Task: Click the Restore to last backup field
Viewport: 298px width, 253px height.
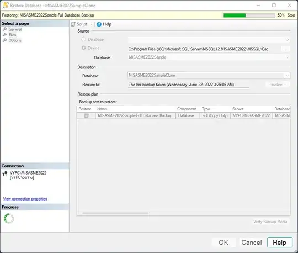Action: click(189, 85)
